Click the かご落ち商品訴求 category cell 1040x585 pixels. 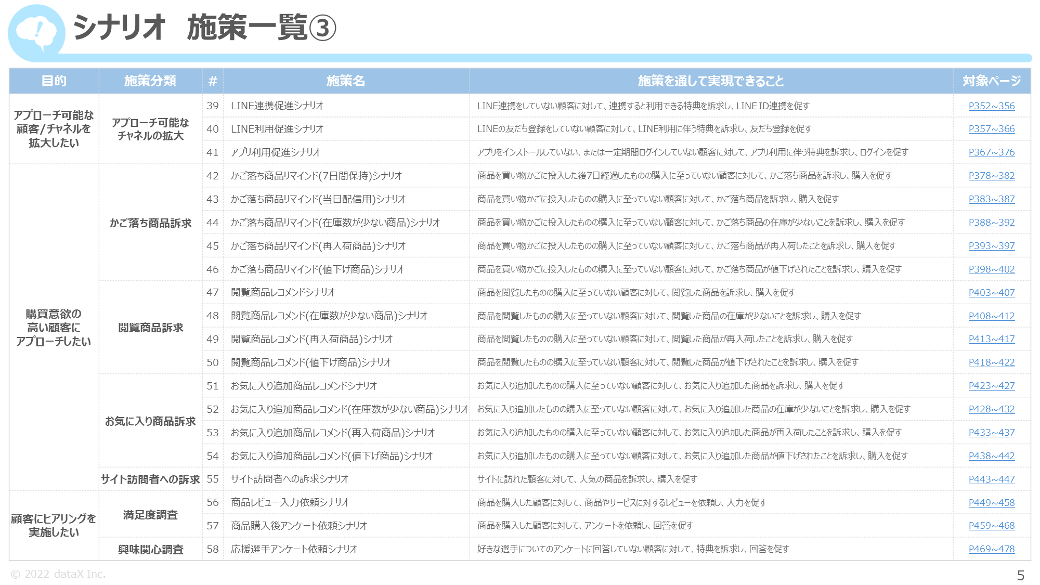coord(150,223)
